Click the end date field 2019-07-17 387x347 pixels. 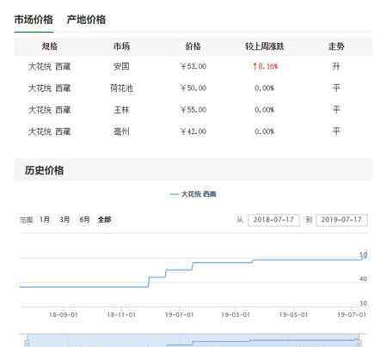tap(341, 220)
